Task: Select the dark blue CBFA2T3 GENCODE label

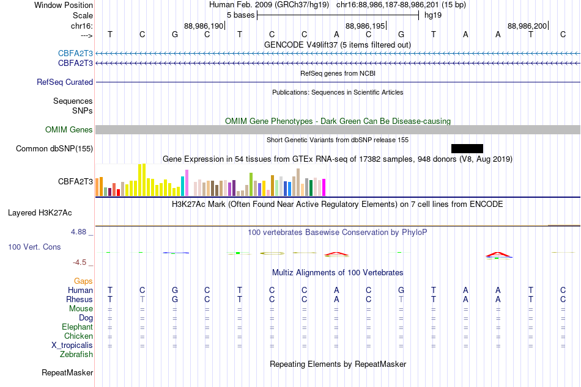Action: click(75, 63)
